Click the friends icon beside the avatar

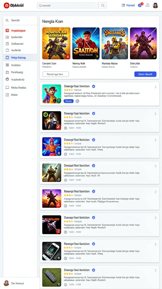pyautogui.click(x=147, y=5)
